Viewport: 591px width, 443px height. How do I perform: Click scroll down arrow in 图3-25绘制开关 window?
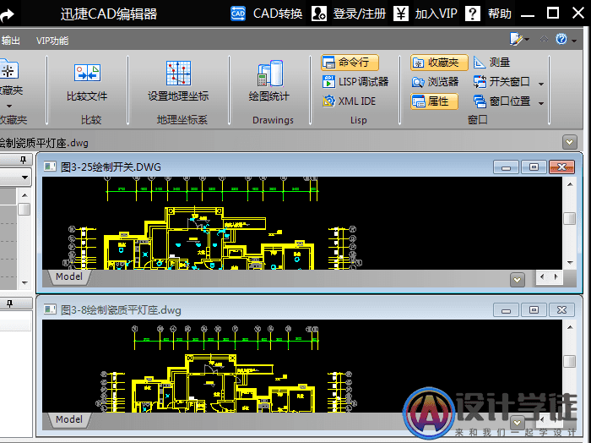pyautogui.click(x=570, y=262)
